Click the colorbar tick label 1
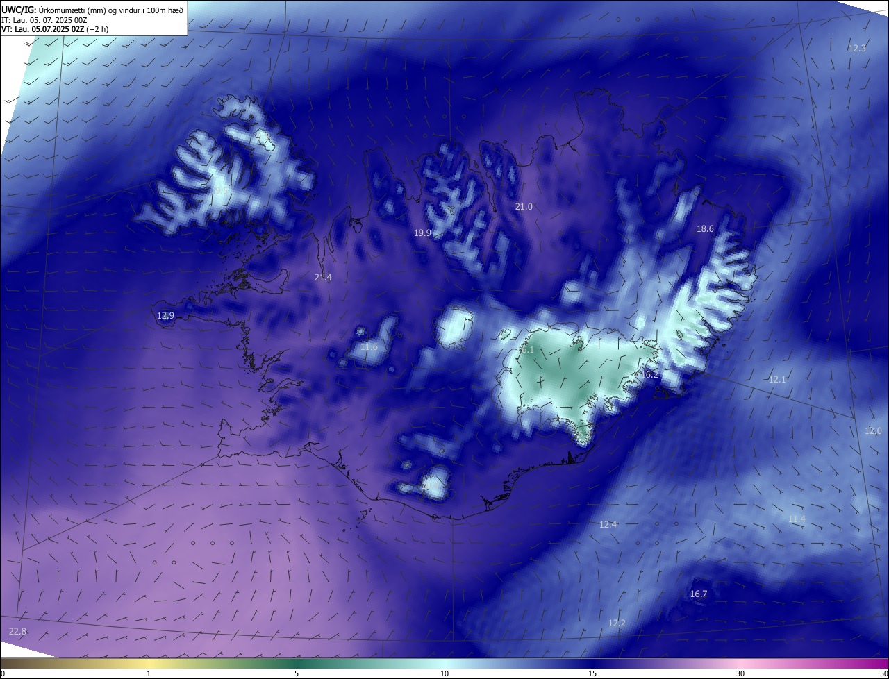The image size is (889, 679). coord(149,674)
